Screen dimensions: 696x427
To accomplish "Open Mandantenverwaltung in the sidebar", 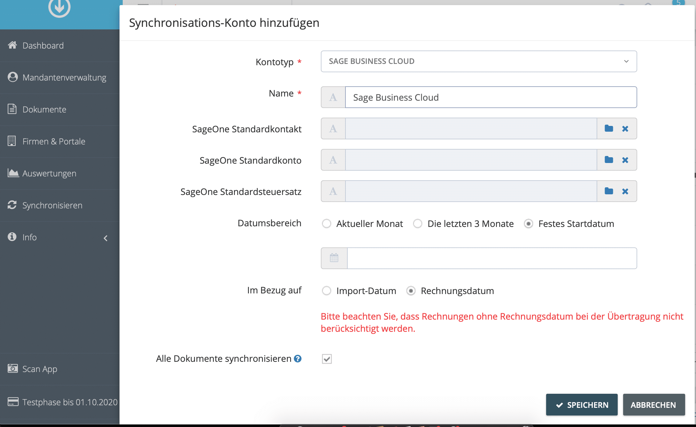I will pyautogui.click(x=60, y=77).
